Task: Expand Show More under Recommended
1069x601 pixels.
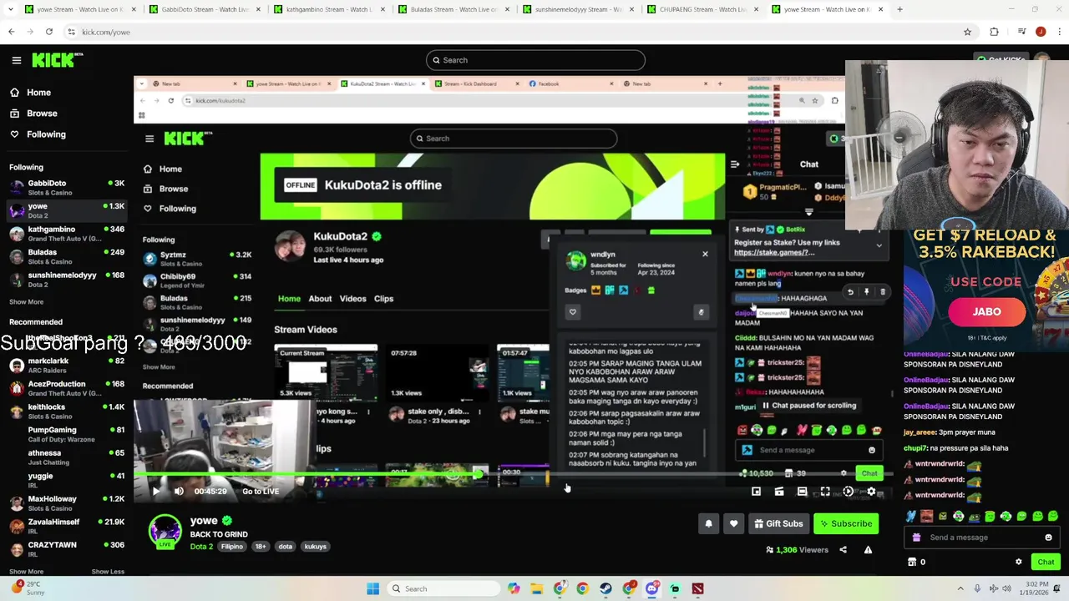Action: [x=26, y=572]
